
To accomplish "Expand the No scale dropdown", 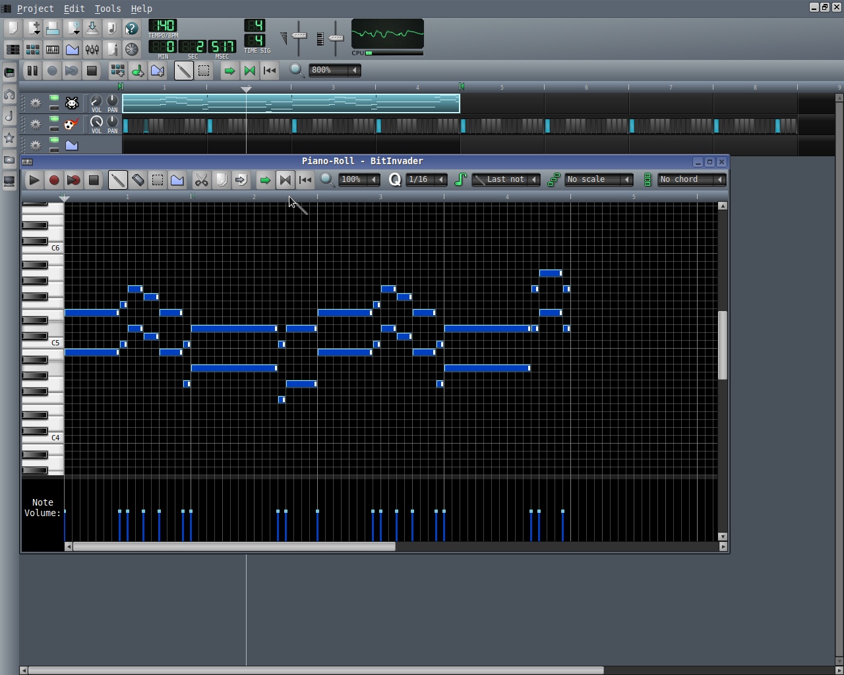I will [x=599, y=180].
